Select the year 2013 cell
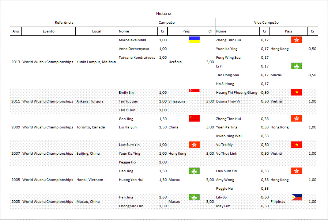This screenshot has width=328, height=220. pyautogui.click(x=16, y=62)
